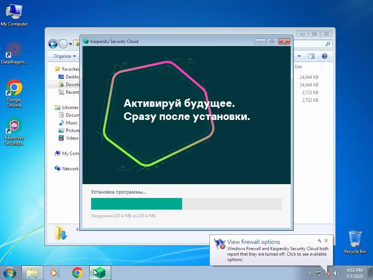
Task: Click the installation progress bar
Action: tap(186, 204)
